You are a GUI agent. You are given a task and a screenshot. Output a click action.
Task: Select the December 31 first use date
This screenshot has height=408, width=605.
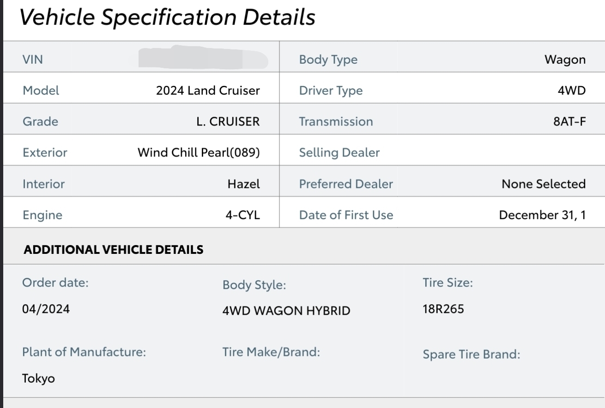542,215
